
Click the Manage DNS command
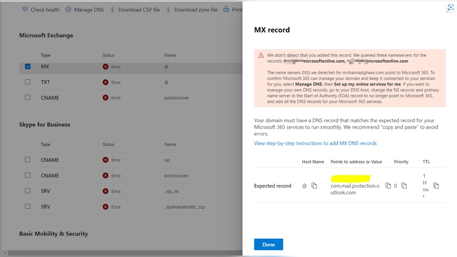click(85, 10)
